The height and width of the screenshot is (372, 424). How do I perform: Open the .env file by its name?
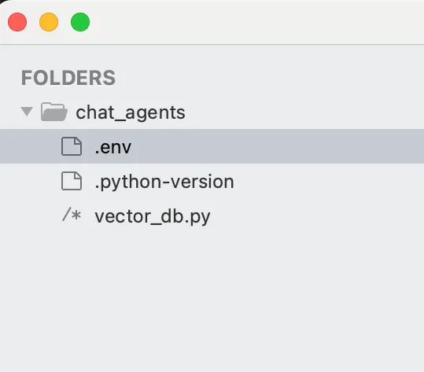(x=113, y=147)
